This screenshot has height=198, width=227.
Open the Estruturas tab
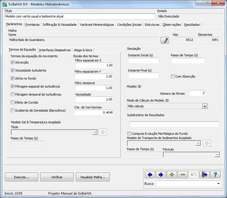[152, 25]
